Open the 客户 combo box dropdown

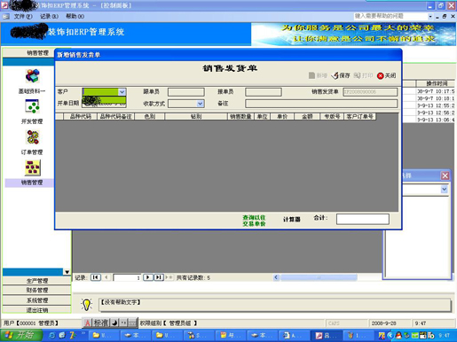point(122,92)
